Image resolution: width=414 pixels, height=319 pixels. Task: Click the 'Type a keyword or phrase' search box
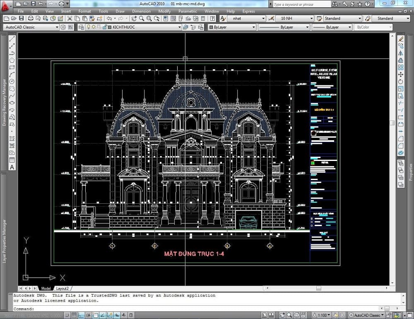tap(301, 5)
